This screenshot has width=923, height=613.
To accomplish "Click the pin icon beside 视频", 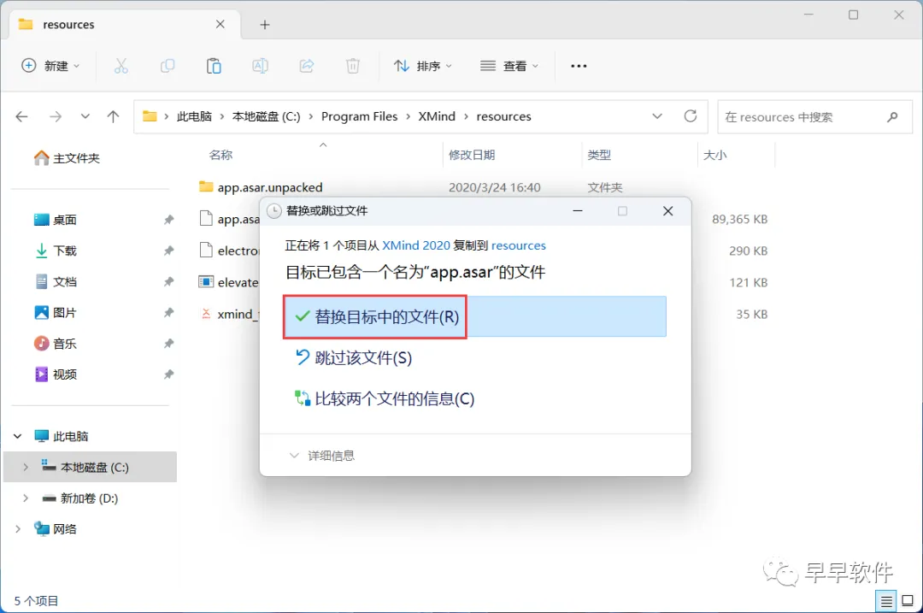I will coord(168,374).
